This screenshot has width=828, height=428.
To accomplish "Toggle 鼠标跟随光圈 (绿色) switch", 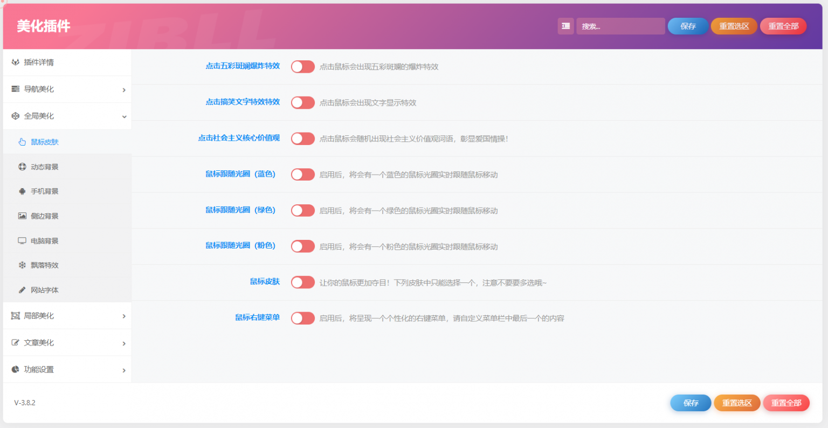I will (x=303, y=210).
